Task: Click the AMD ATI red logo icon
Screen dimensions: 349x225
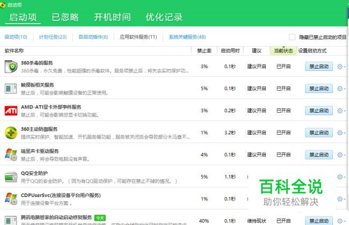Action: pyautogui.click(x=11, y=111)
